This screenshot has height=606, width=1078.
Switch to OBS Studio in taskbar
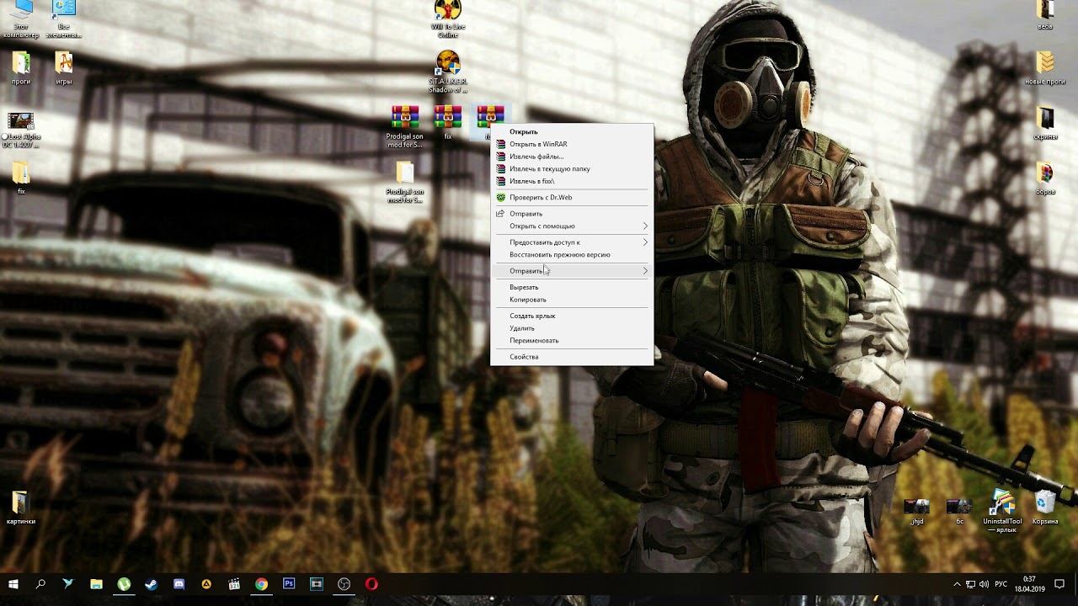(x=344, y=584)
